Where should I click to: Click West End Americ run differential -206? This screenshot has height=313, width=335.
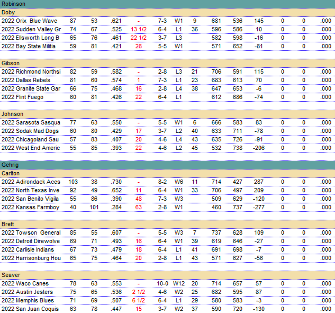click(x=259, y=148)
